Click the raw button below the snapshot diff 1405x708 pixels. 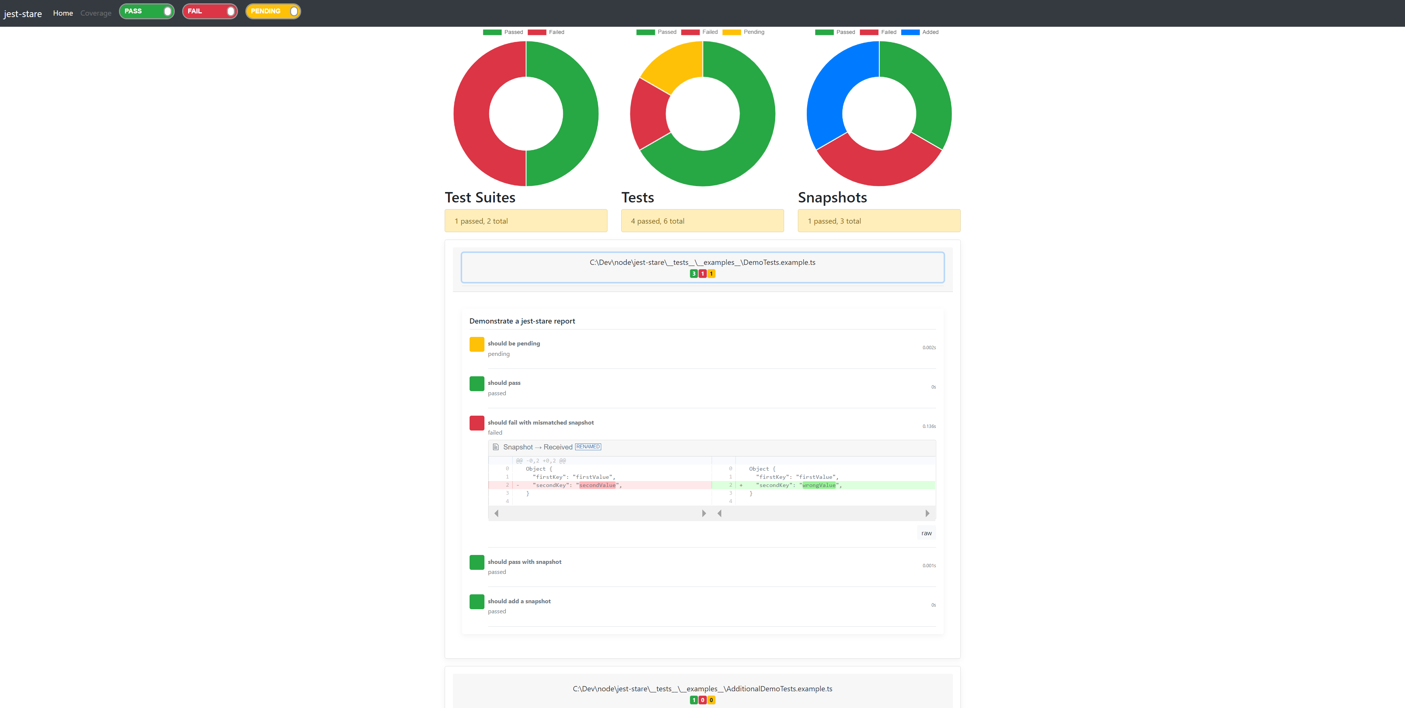coord(926,533)
